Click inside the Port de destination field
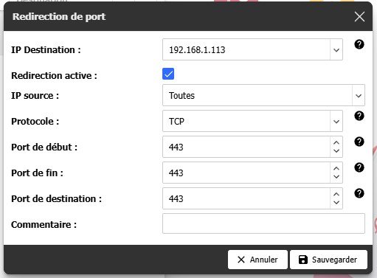 (246, 198)
